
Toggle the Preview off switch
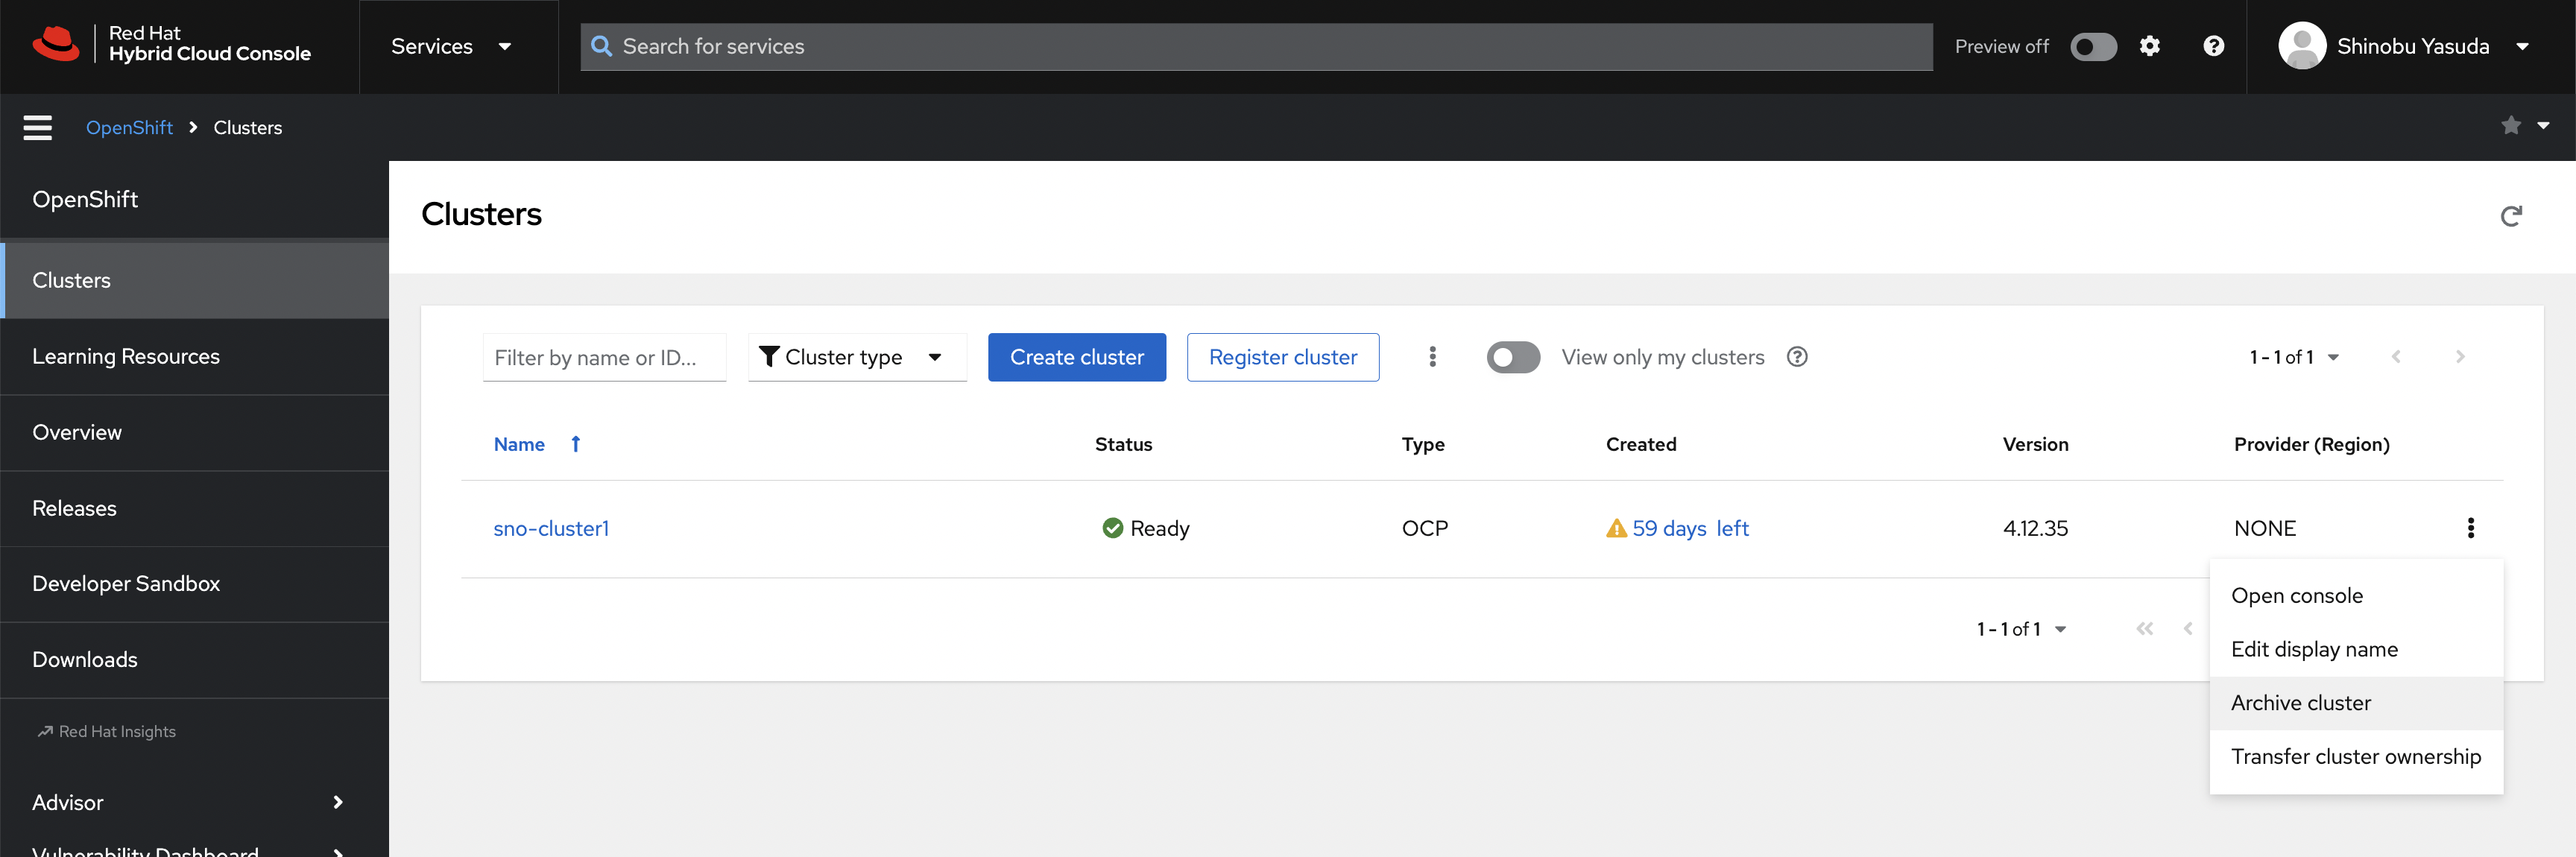(x=2092, y=47)
